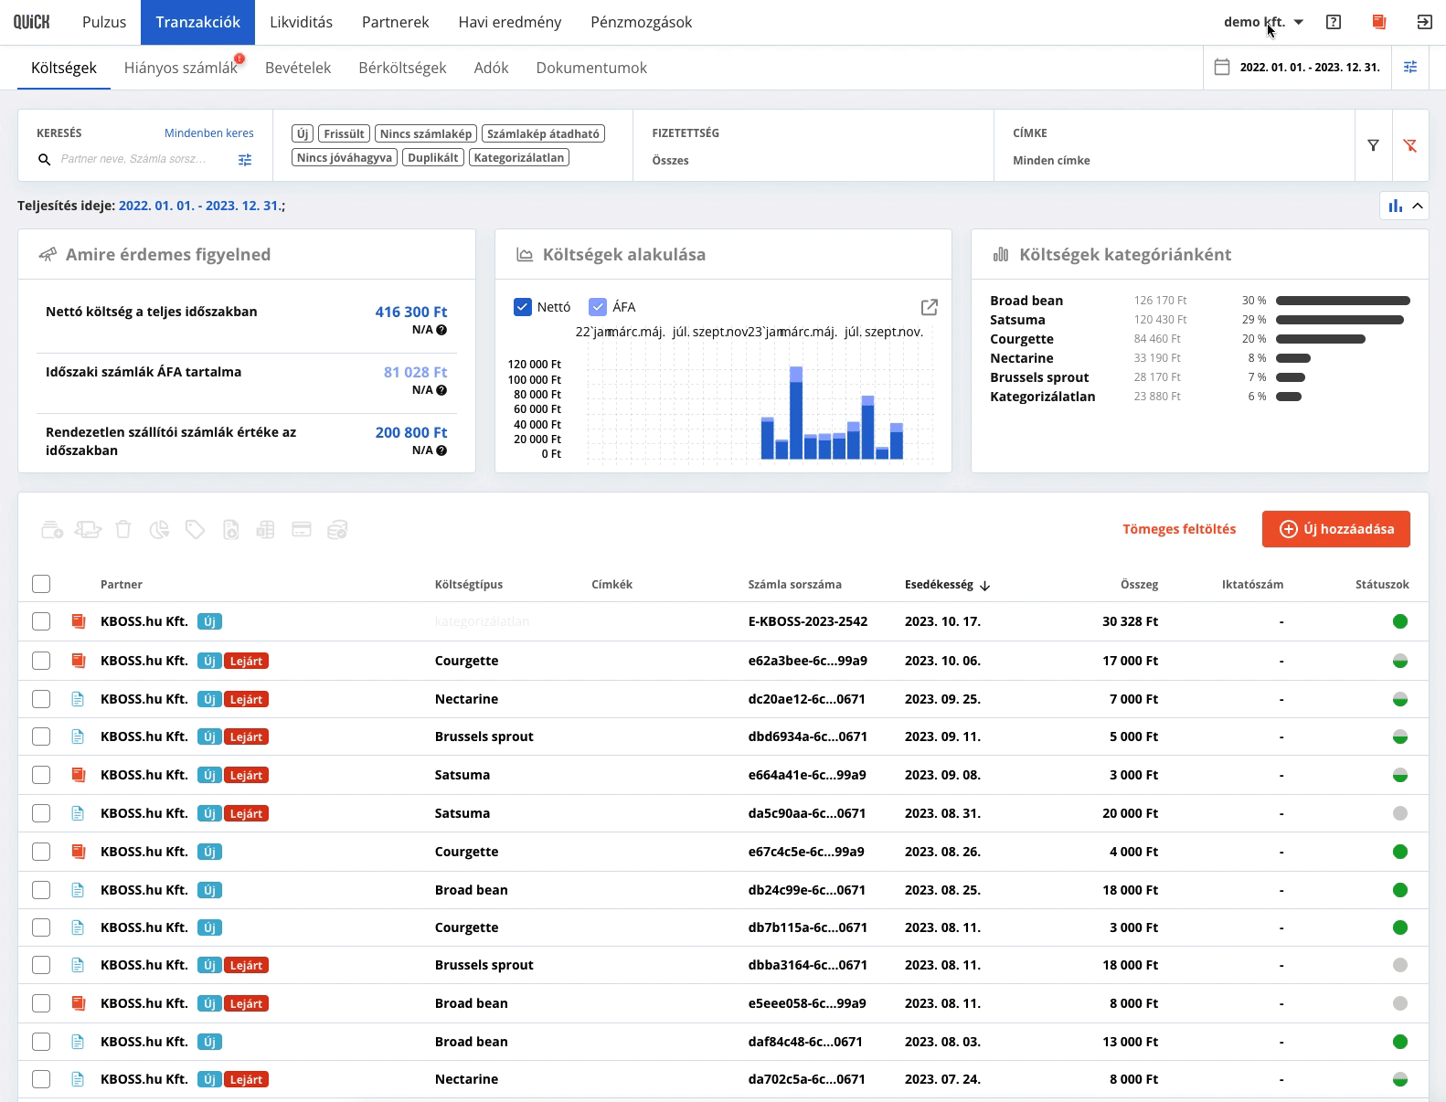Image resolution: width=1446 pixels, height=1102 pixels.
Task: Select the Kategorizálatlan filter chip
Action: (519, 157)
